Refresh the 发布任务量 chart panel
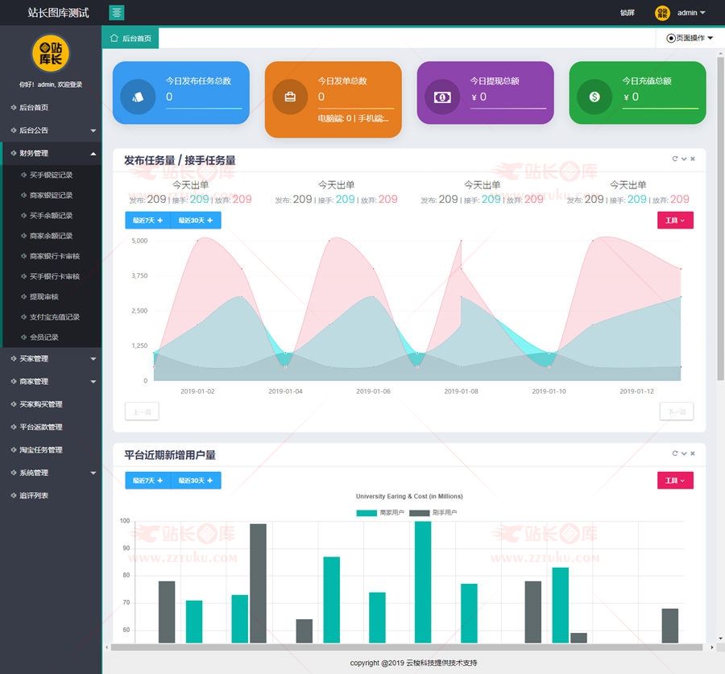Viewport: 725px width, 674px height. pyautogui.click(x=675, y=159)
